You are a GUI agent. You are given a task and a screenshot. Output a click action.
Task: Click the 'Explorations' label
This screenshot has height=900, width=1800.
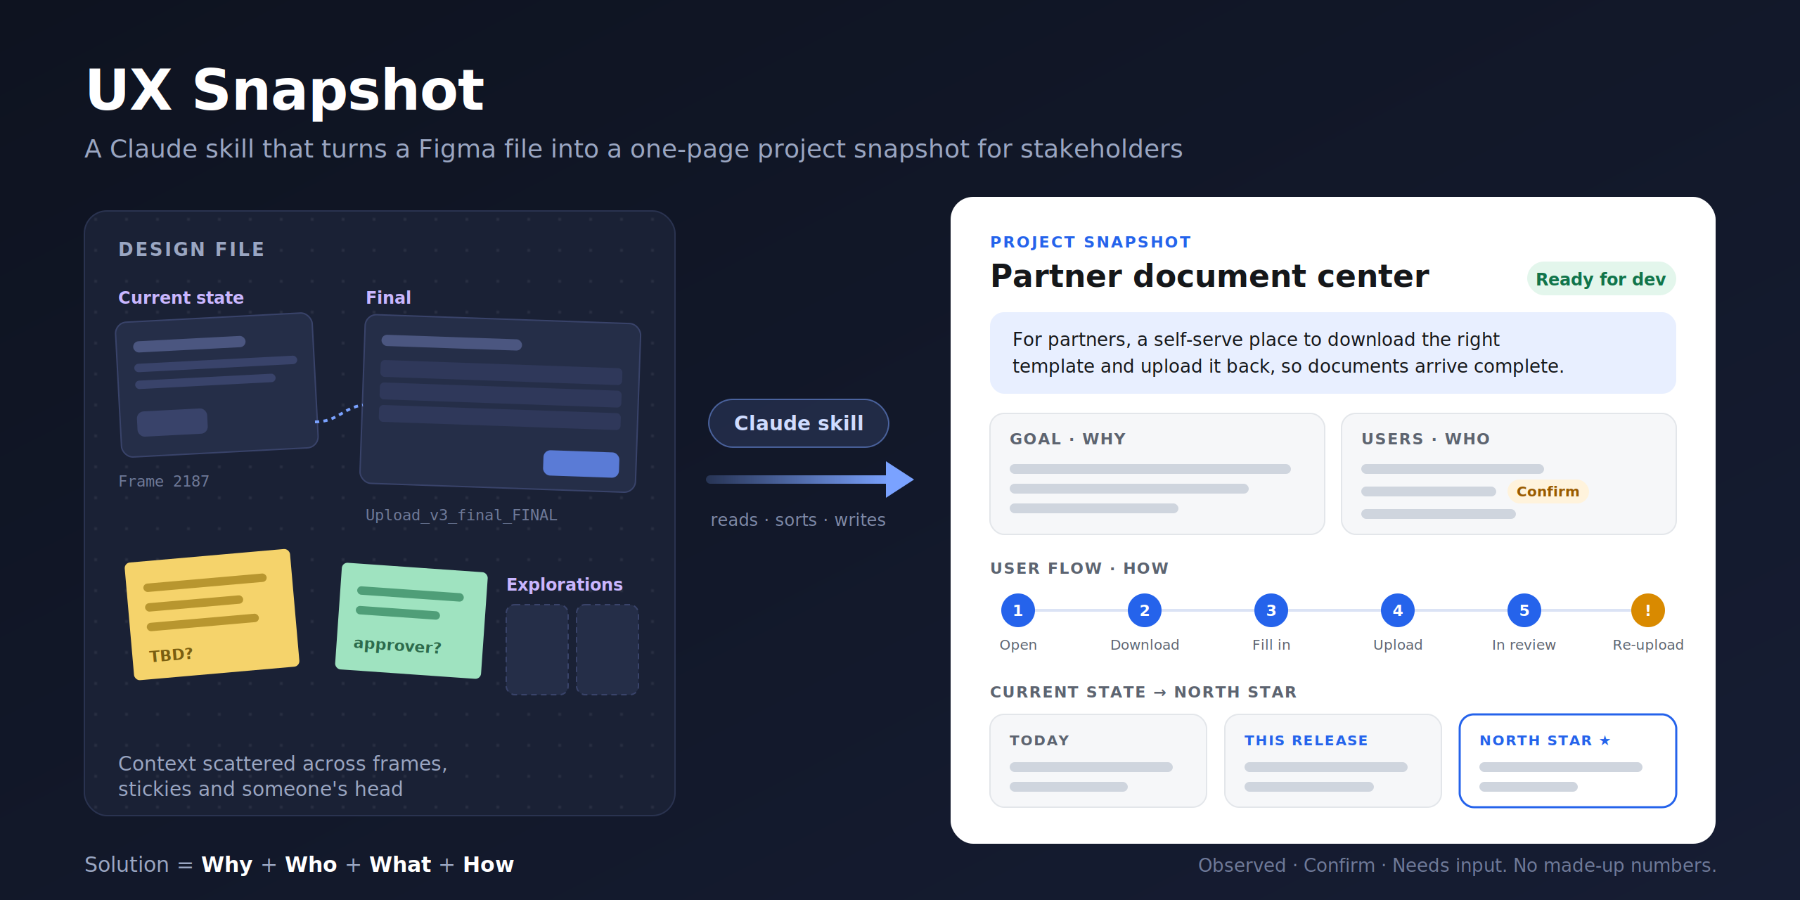(565, 584)
